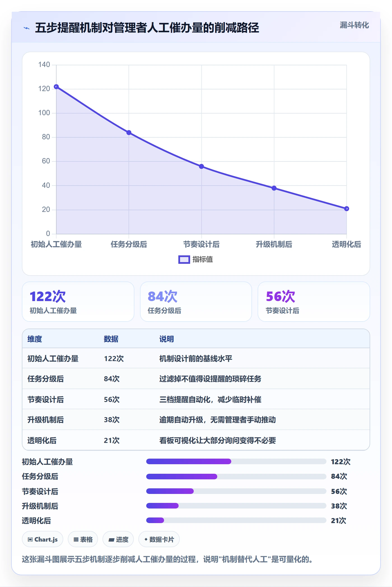Click the progress bar for 初始人工催办量
Image resolution: width=392 pixels, height=587 pixels.
[x=236, y=461]
